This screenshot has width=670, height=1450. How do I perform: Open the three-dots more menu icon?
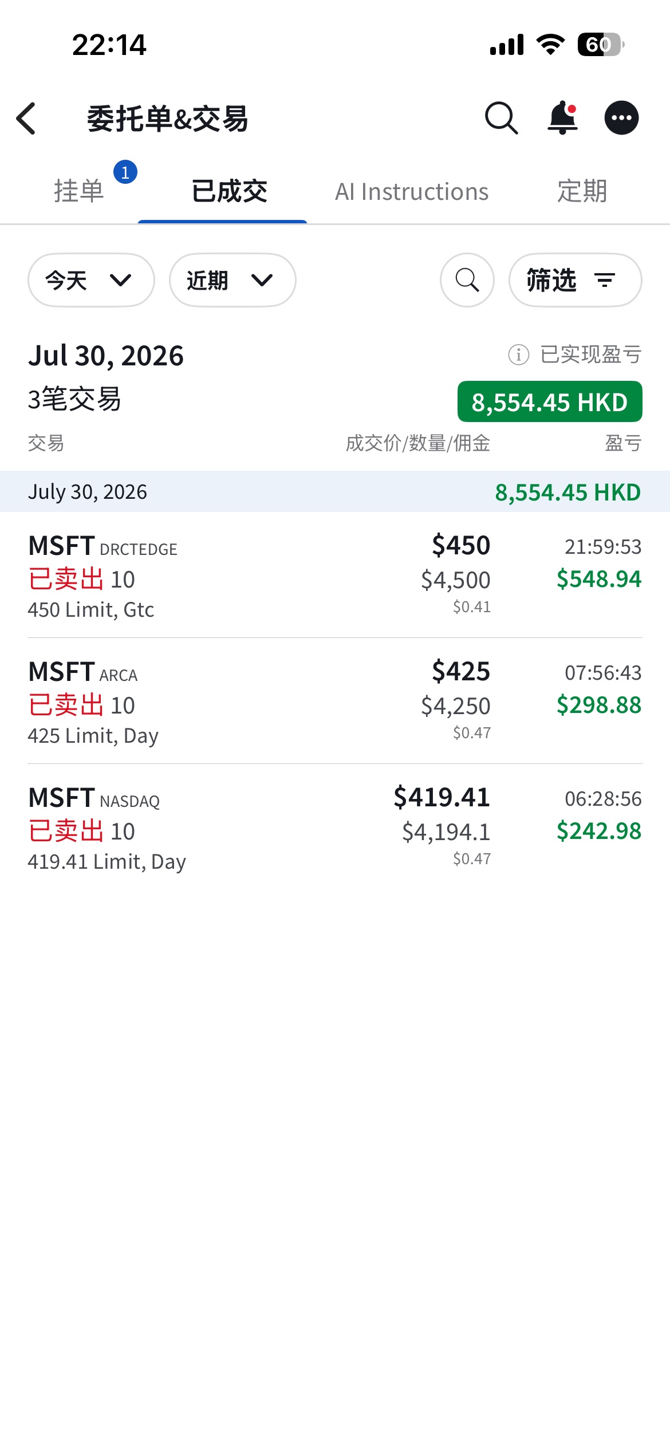(x=621, y=118)
